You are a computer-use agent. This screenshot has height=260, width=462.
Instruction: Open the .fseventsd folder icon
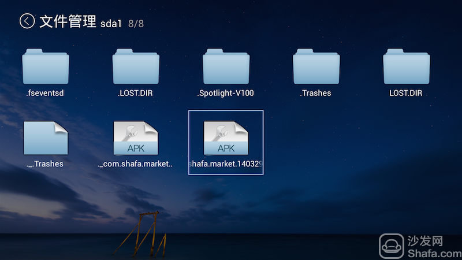pyautogui.click(x=46, y=66)
